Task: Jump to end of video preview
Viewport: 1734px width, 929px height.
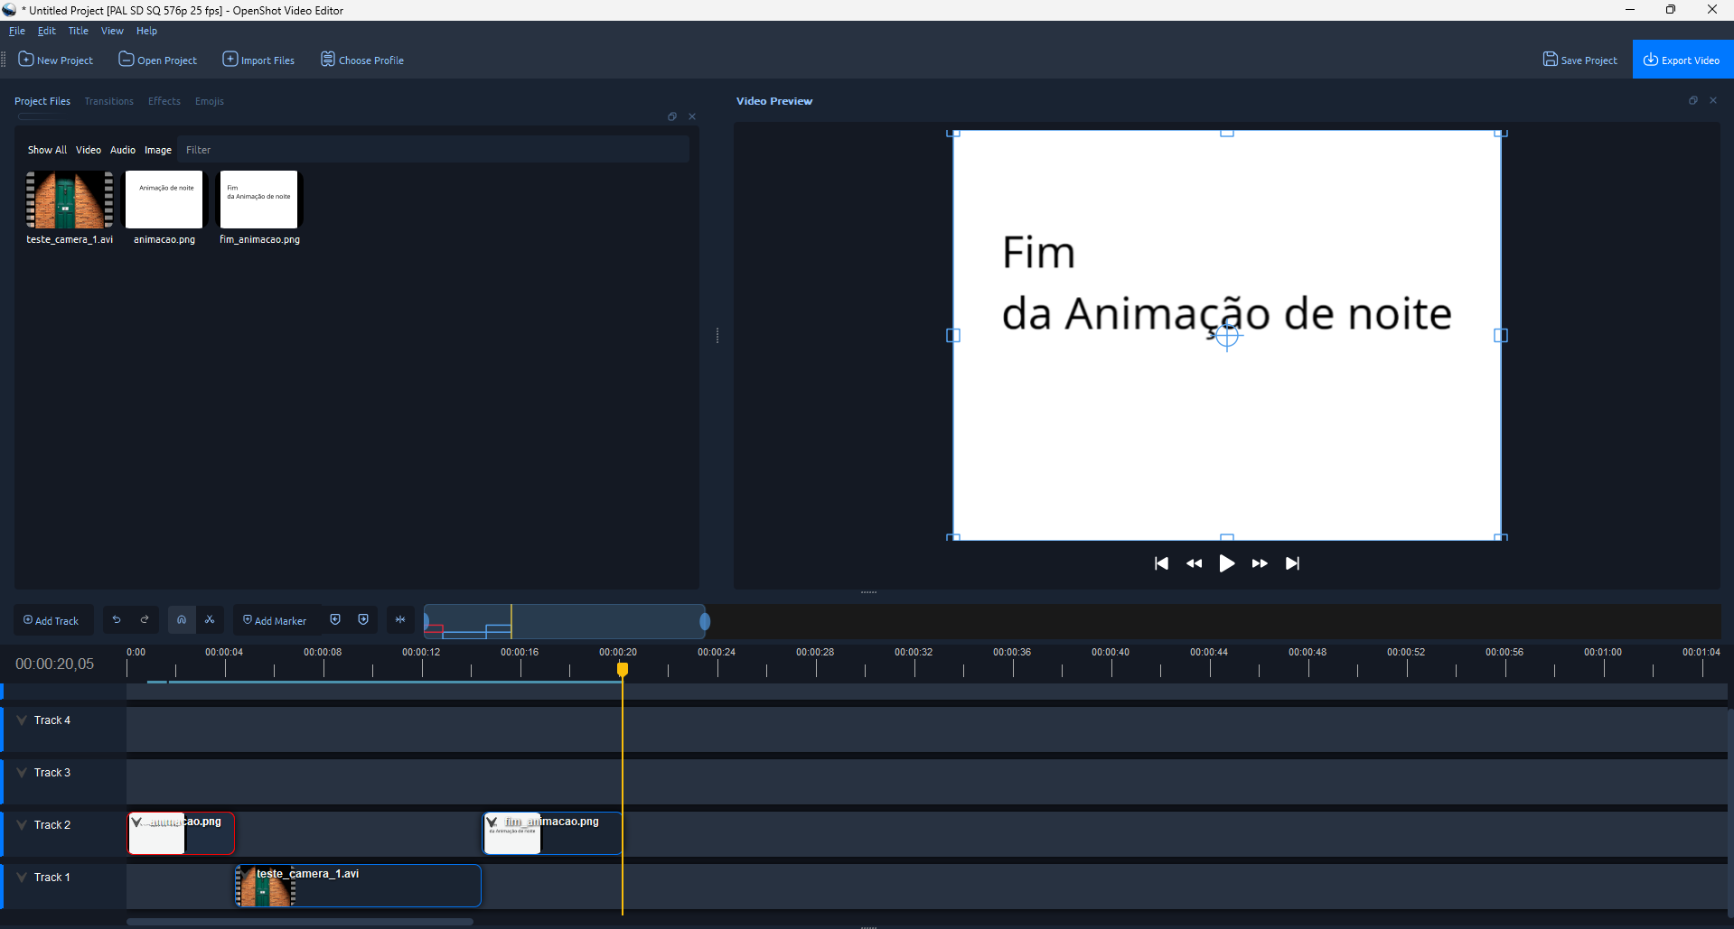Action: point(1292,563)
